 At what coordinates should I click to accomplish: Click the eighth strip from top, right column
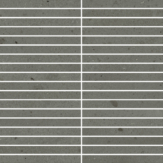click(123, 68)
